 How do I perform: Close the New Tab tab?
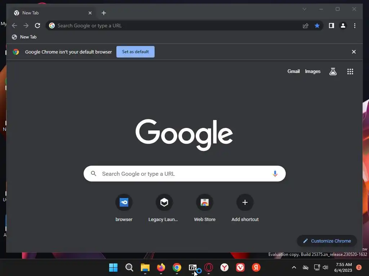click(90, 13)
